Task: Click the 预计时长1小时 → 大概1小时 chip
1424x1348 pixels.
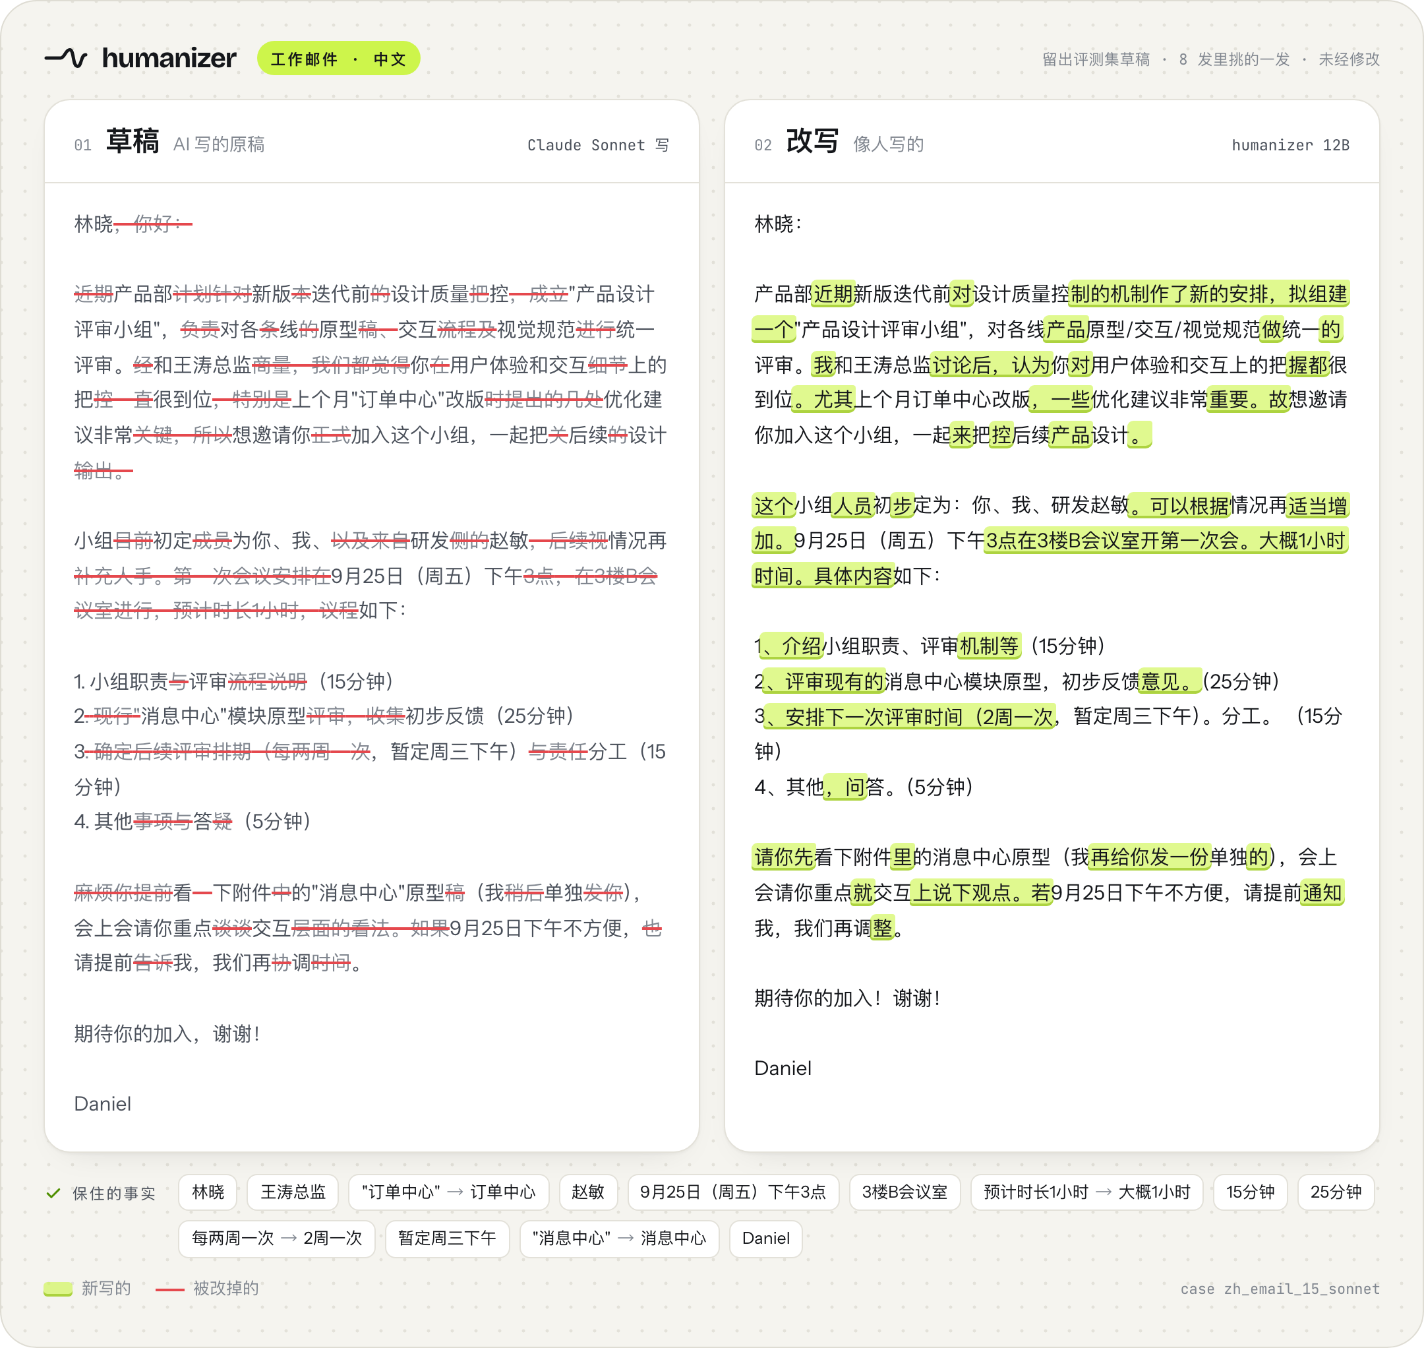Action: (1087, 1192)
